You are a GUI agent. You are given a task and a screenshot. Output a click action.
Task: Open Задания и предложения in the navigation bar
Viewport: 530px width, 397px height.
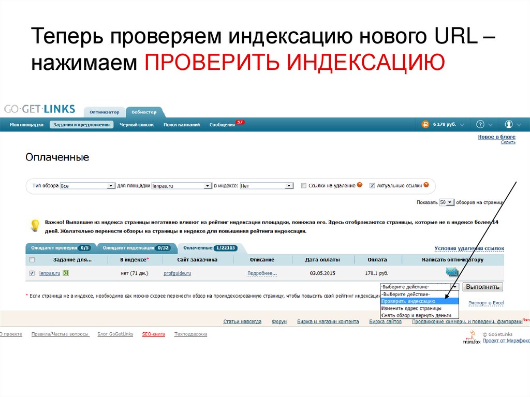click(x=81, y=125)
